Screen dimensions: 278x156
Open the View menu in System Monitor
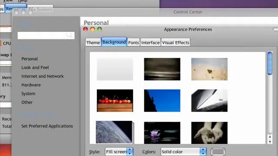8,1
